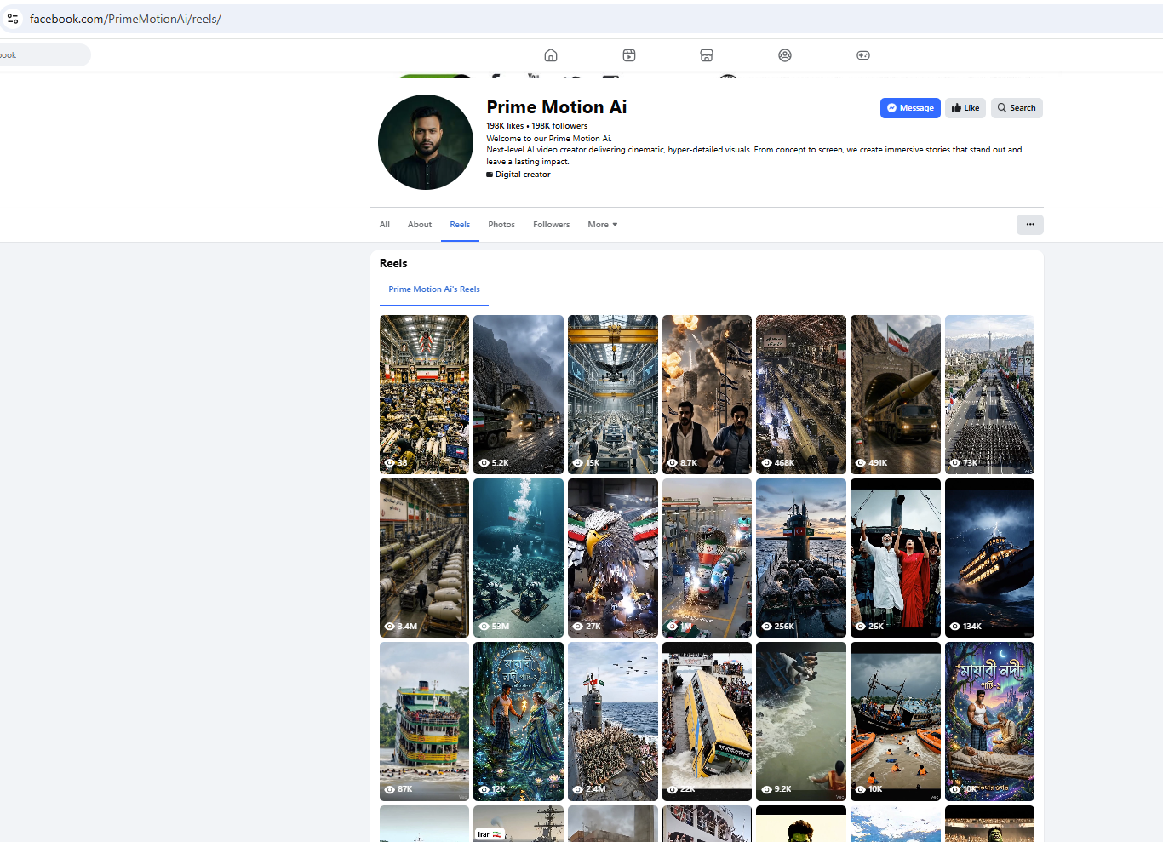The height and width of the screenshot is (842, 1163).
Task: Open the three-dot page options button
Action: point(1030,225)
